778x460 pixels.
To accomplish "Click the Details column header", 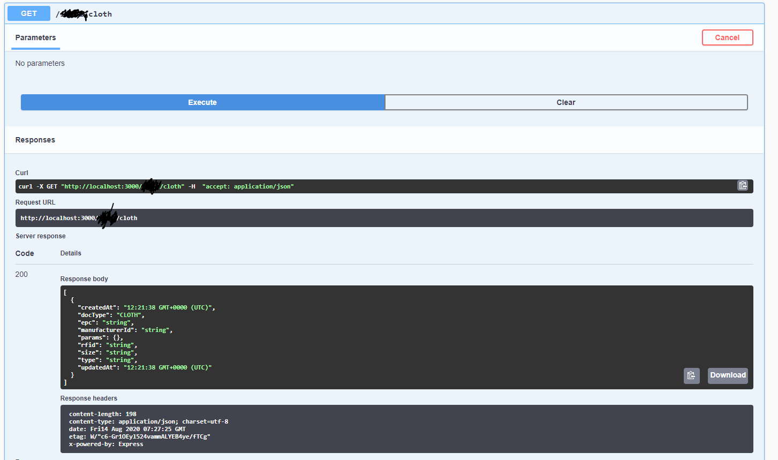I will [x=71, y=253].
